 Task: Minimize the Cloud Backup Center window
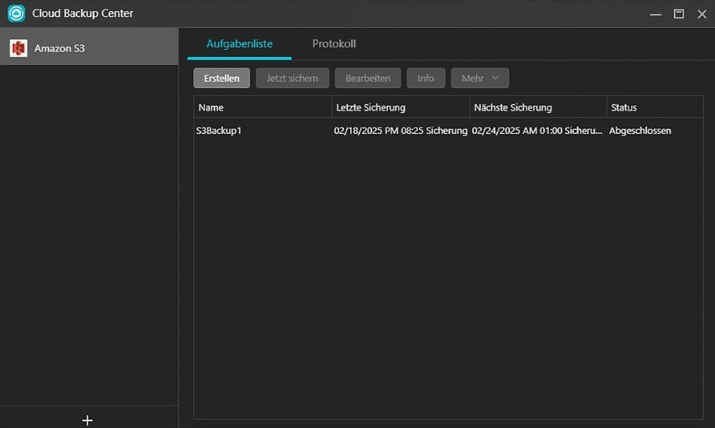coord(656,14)
